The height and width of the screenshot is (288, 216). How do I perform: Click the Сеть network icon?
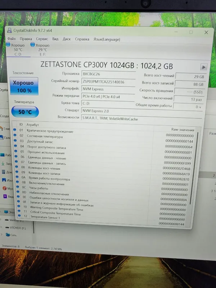click(8, 235)
